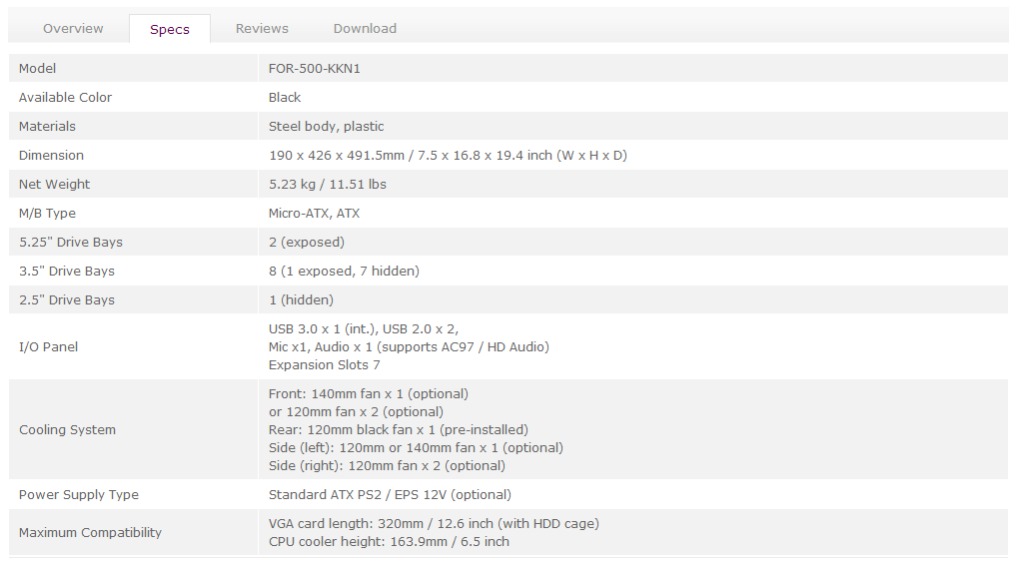Viewport: 1016px width, 566px height.
Task: Click the I/O Panel row label
Action: coord(48,347)
